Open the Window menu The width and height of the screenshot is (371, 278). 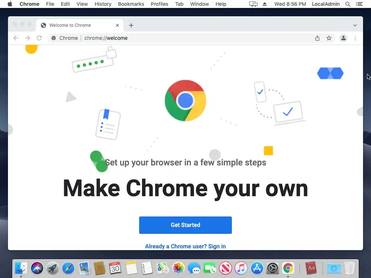coord(200,4)
